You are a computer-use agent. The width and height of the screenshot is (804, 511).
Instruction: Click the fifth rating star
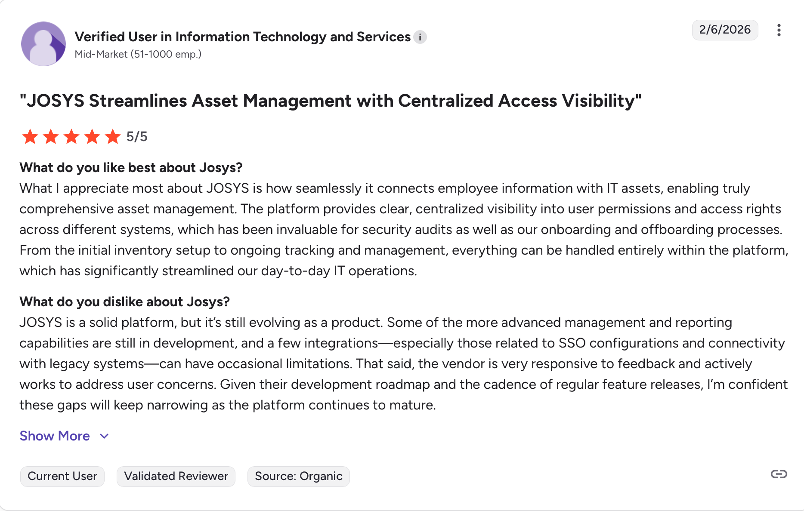click(x=113, y=137)
